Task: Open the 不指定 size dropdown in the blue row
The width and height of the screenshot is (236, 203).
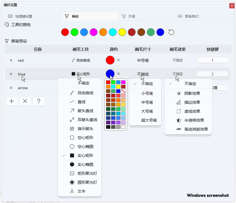Action: tap(143, 74)
